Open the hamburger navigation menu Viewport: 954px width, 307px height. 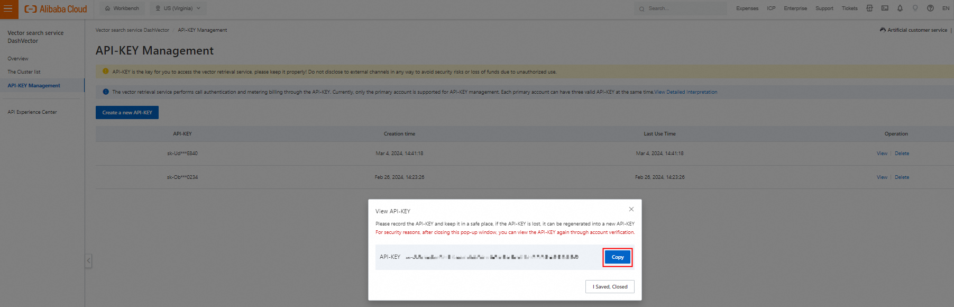tap(8, 8)
